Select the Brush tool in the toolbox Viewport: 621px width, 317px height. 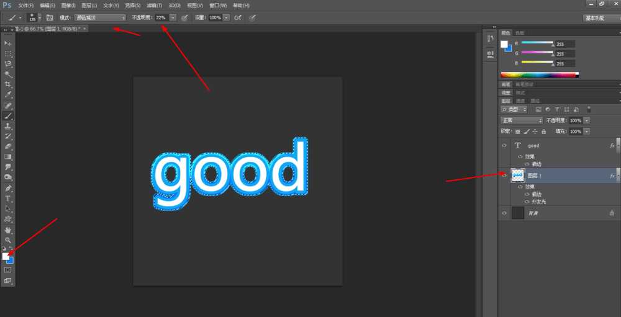(8, 115)
